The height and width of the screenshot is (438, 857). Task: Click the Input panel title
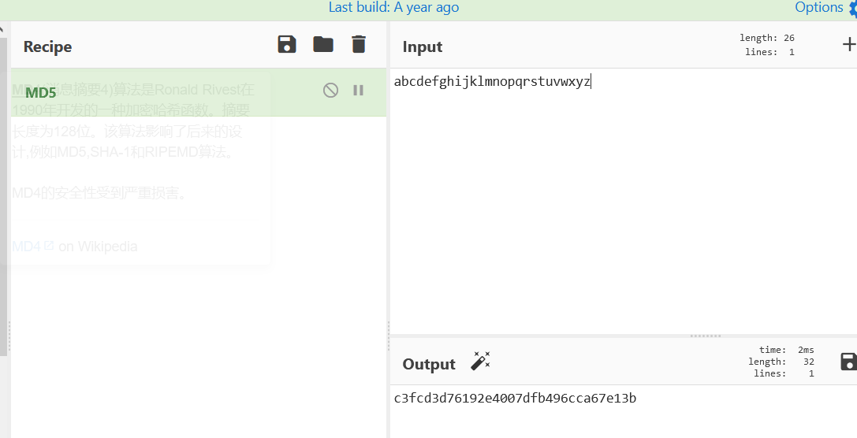point(423,47)
